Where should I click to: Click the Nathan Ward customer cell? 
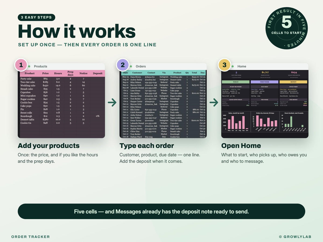click(136, 137)
